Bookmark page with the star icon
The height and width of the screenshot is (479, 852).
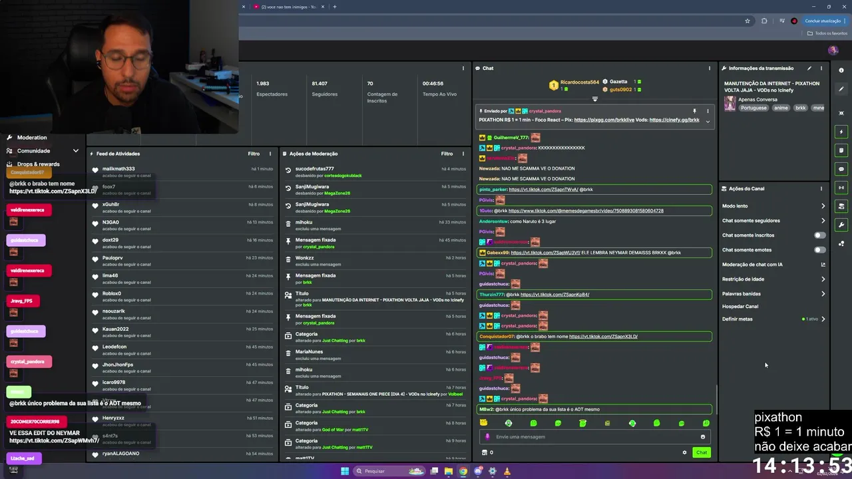point(747,21)
